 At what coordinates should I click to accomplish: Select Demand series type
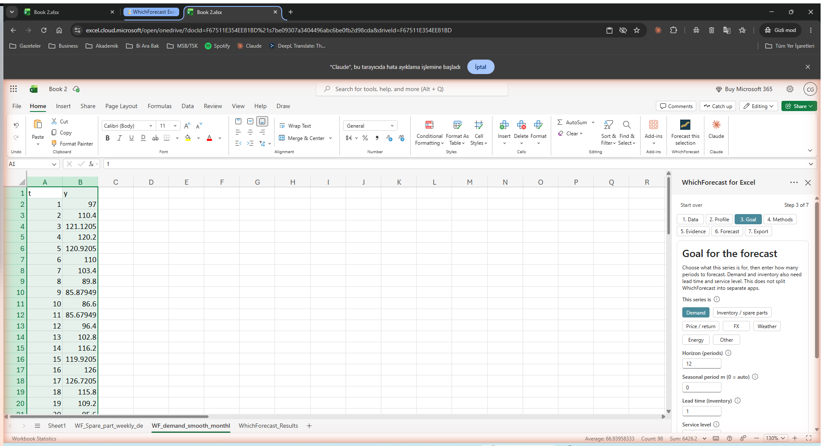(696, 313)
